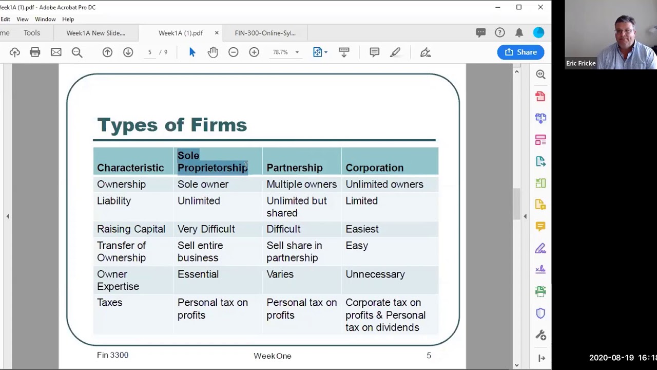This screenshot has height=370, width=657.
Task: Open the help question mark icon
Action: 500,33
